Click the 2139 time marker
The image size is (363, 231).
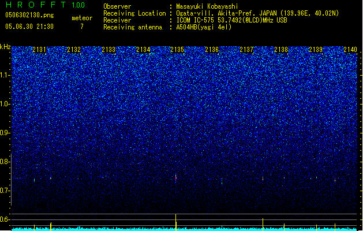coord(316,50)
